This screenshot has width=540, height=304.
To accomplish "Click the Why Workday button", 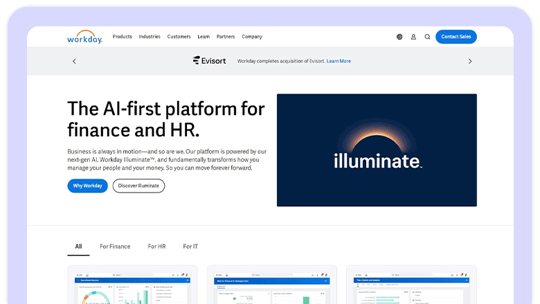I will (87, 186).
